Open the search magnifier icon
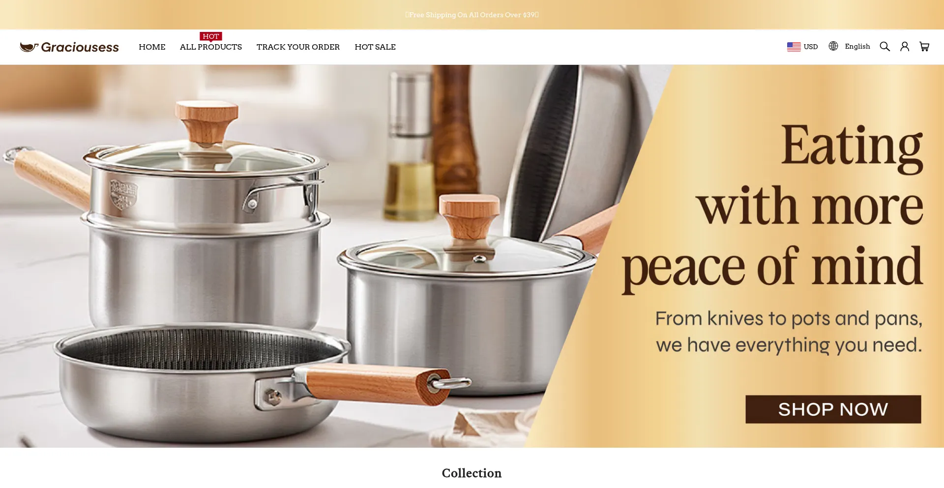The image size is (944, 488). point(885,47)
